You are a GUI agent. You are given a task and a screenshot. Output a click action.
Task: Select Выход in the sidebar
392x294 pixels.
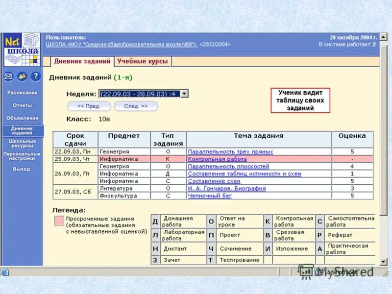pyautogui.click(x=22, y=169)
